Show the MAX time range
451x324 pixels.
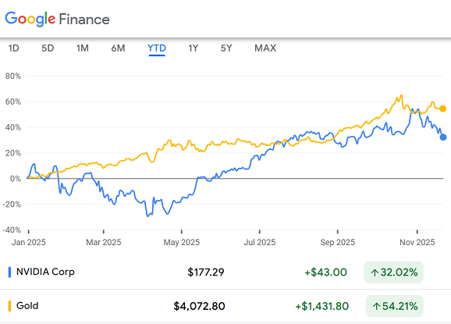265,48
